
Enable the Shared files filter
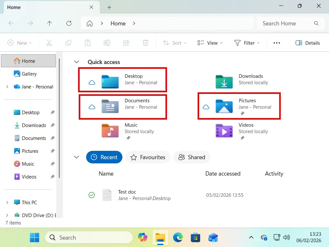coord(192,157)
